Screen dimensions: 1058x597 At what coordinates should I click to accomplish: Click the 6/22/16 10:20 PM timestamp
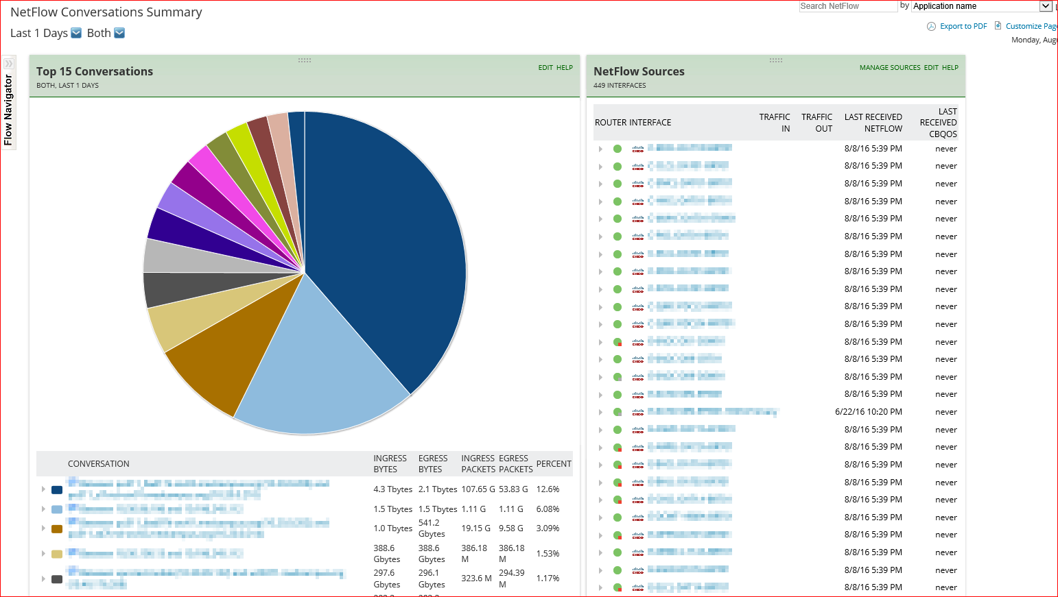[869, 412]
